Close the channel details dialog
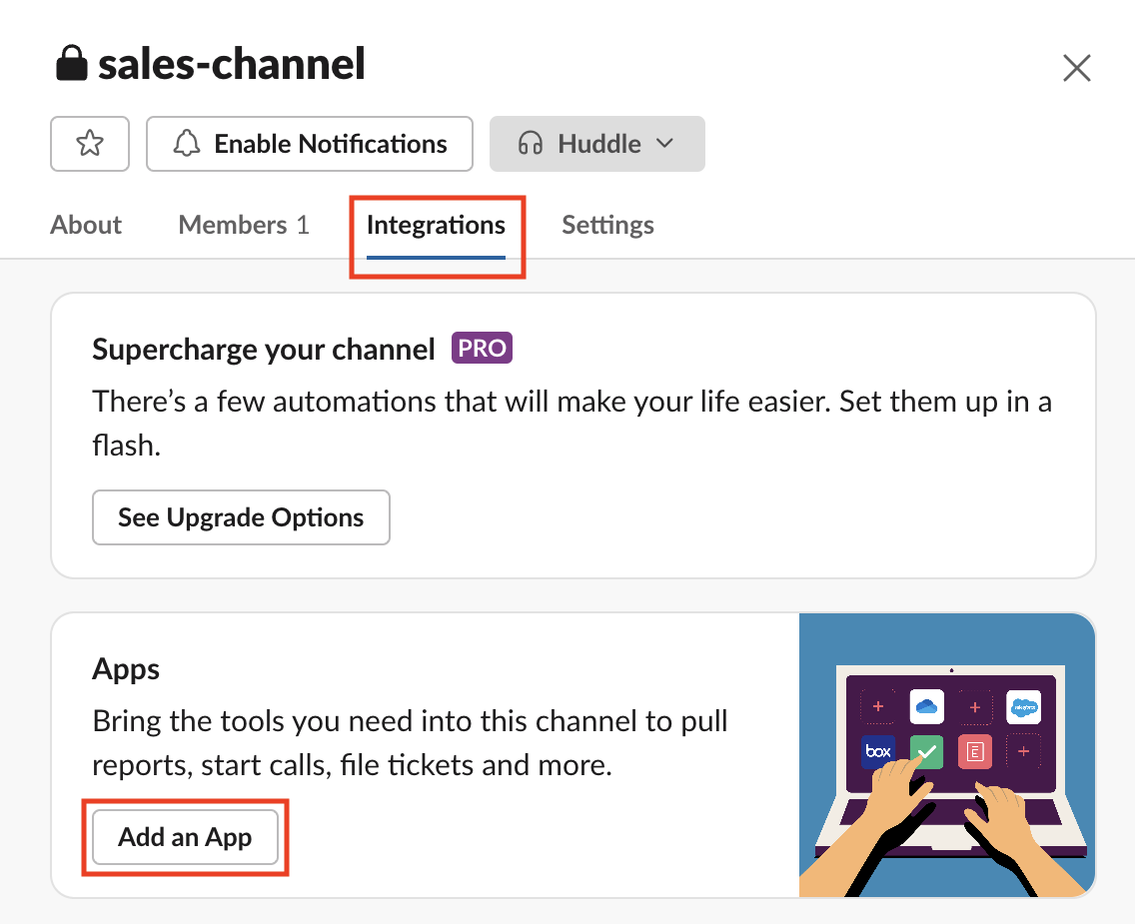The width and height of the screenshot is (1135, 924). 1076,68
